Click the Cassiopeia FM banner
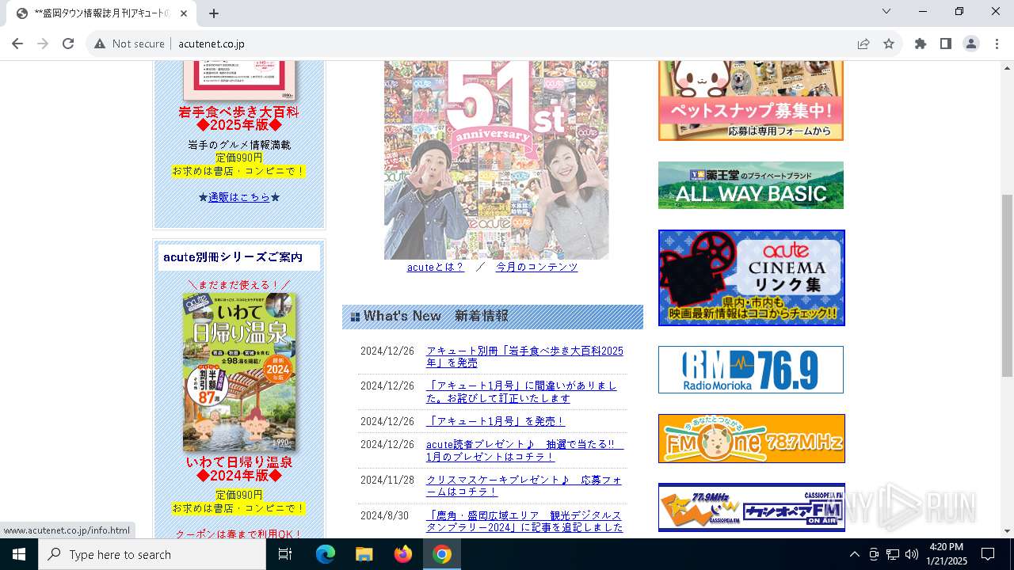This screenshot has height=570, width=1014. (x=752, y=507)
